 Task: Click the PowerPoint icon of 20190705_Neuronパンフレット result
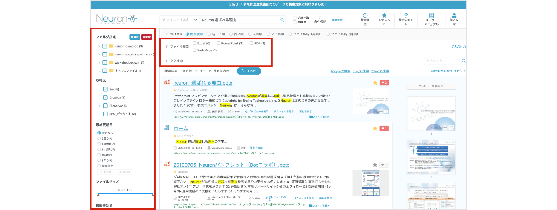[167, 164]
